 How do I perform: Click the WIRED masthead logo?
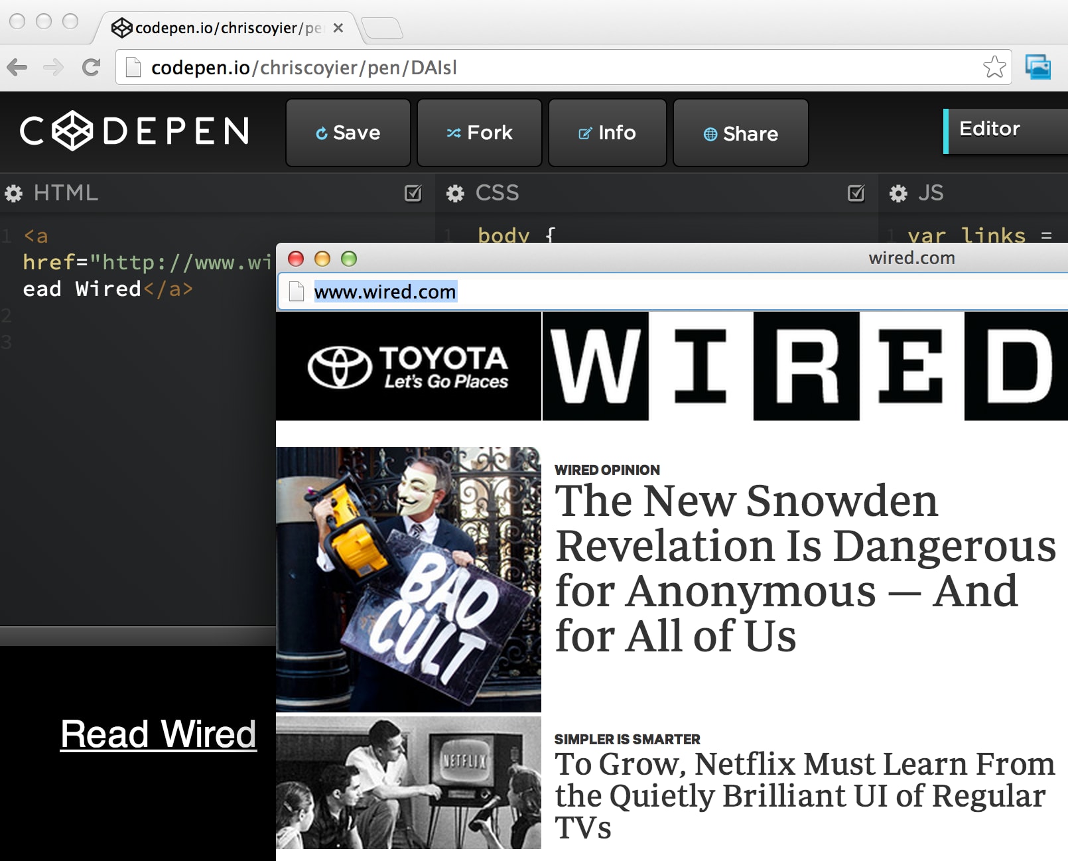coord(805,366)
